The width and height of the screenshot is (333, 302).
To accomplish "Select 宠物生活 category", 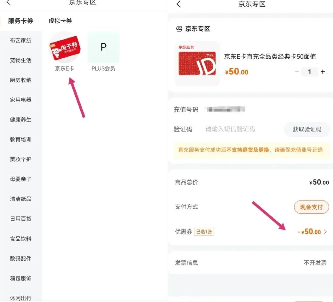I will point(20,60).
